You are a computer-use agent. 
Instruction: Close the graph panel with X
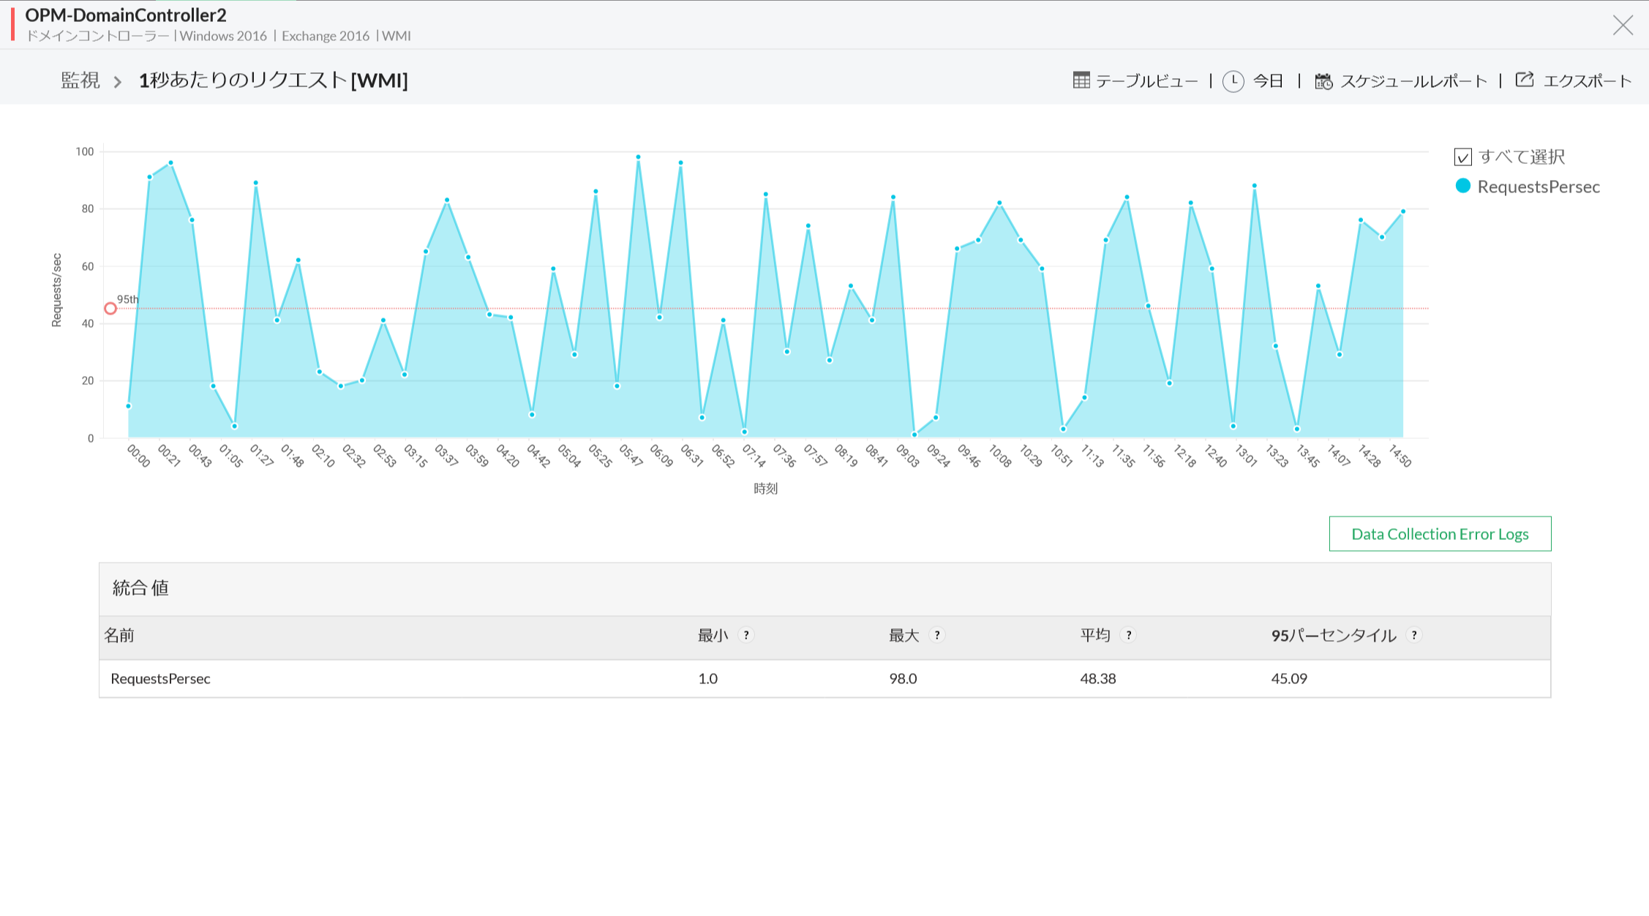click(1622, 26)
